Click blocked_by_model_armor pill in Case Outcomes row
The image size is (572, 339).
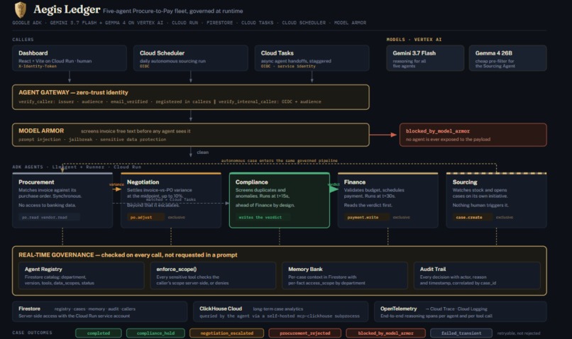[x=385, y=333]
